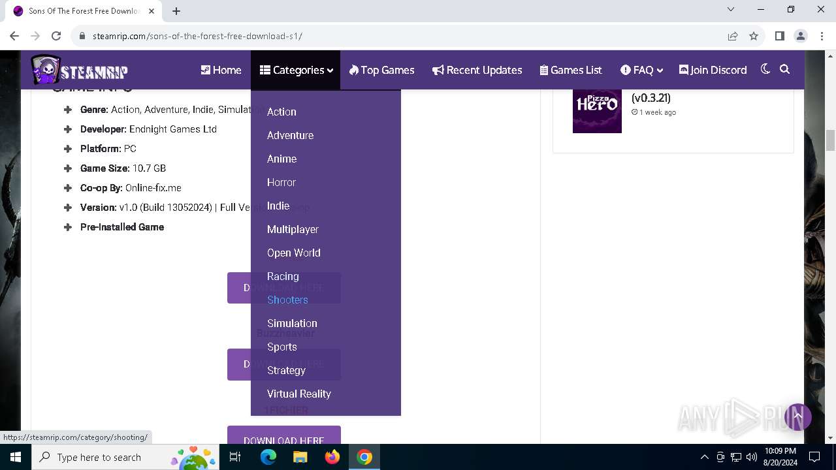This screenshot has height=470, width=836.
Task: Toggle browser side panel
Action: pos(779,36)
